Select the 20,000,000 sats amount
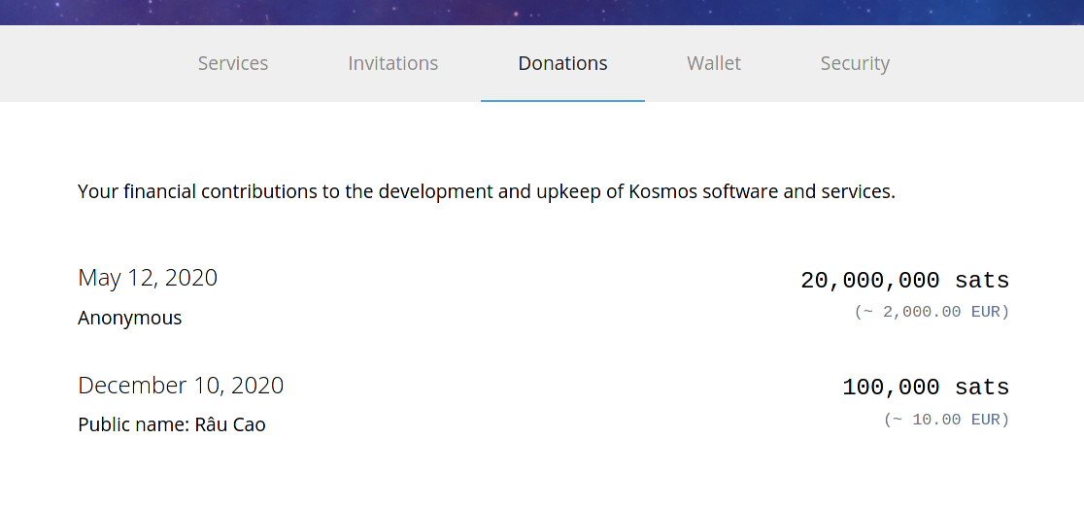 [904, 281]
